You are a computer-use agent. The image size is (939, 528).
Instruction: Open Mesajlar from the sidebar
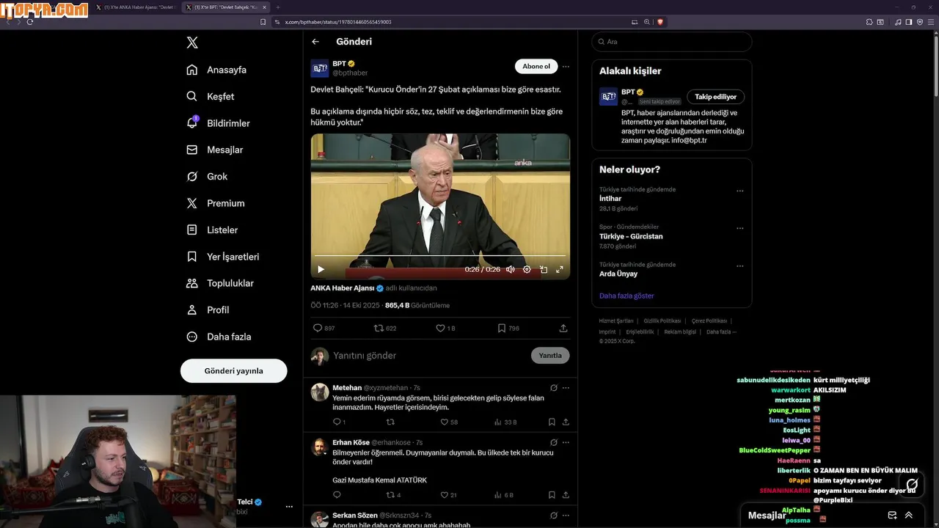tap(215, 150)
